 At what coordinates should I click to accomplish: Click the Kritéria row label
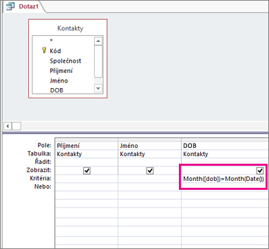click(41, 178)
